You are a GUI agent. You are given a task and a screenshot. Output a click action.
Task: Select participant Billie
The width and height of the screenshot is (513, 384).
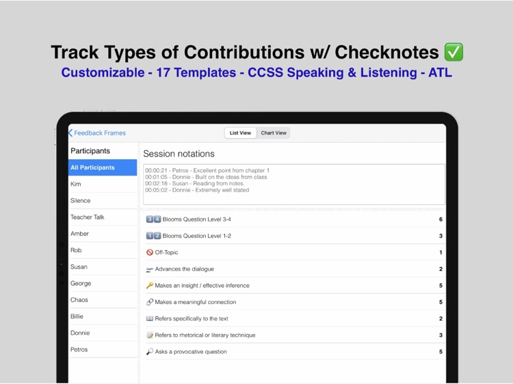coord(103,316)
